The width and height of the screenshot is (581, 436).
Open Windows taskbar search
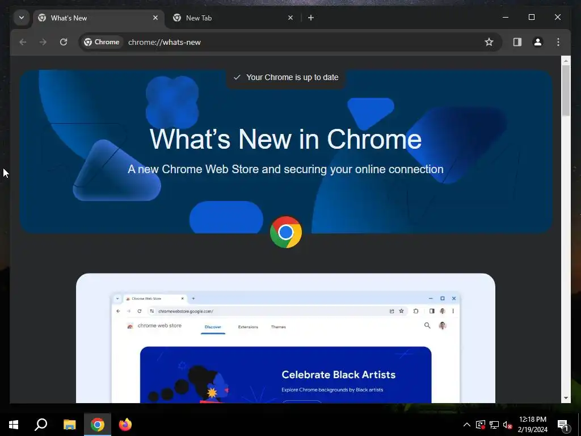(41, 425)
